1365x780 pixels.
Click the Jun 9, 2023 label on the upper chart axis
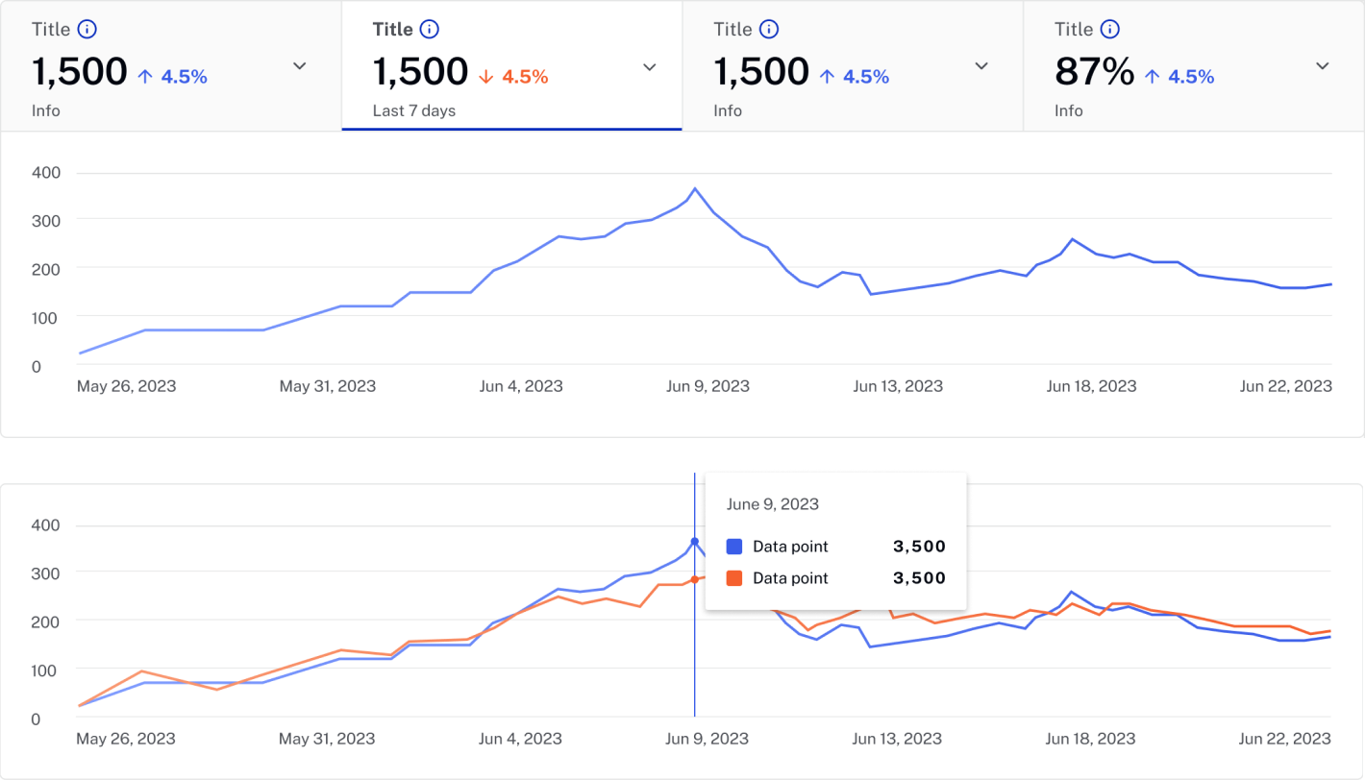[x=708, y=386]
